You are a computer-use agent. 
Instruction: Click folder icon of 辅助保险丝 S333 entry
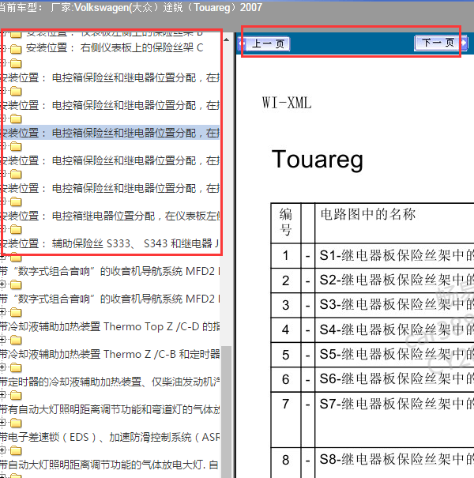[x=16, y=230]
